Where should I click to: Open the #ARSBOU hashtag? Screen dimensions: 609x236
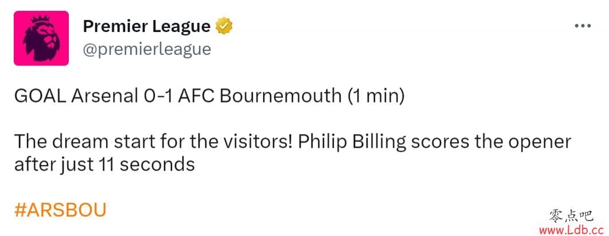(x=60, y=210)
